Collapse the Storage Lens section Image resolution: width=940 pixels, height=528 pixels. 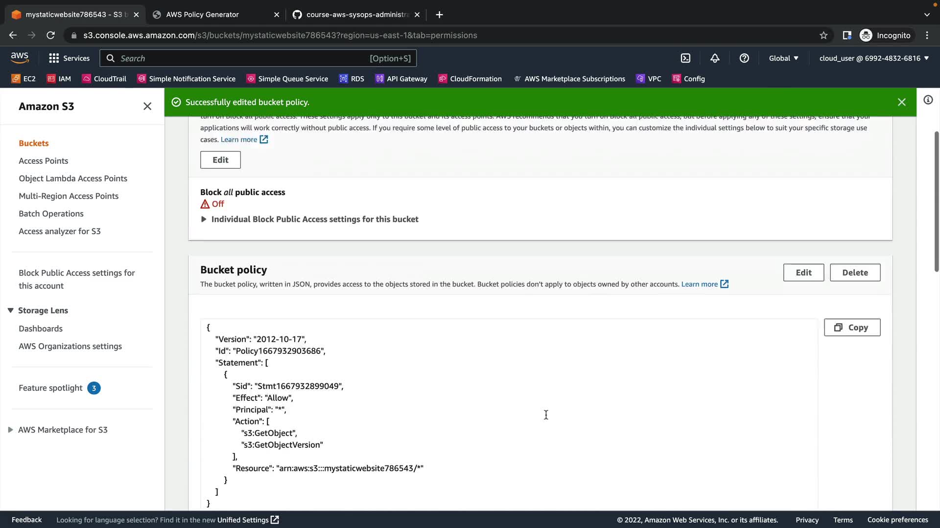coord(10,310)
